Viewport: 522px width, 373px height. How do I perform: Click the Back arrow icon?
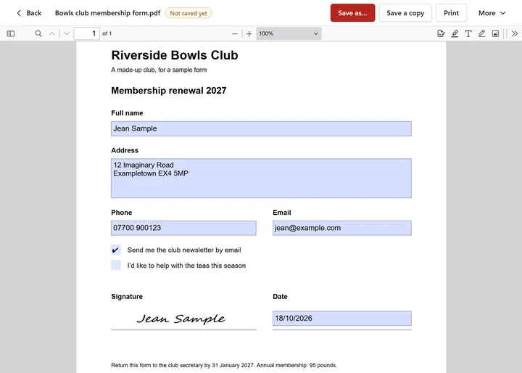[19, 13]
